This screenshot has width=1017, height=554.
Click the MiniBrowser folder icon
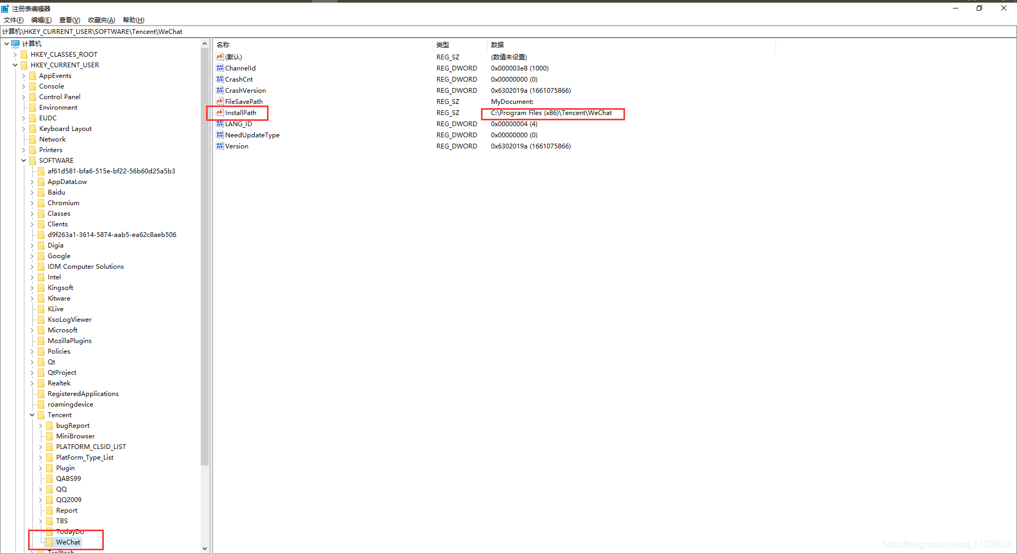pyautogui.click(x=49, y=436)
